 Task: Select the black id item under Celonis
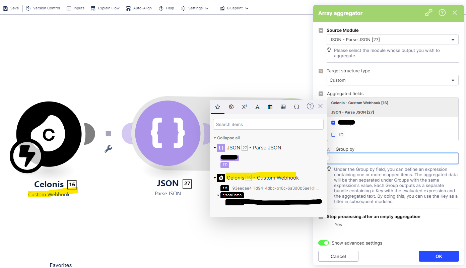(225, 188)
